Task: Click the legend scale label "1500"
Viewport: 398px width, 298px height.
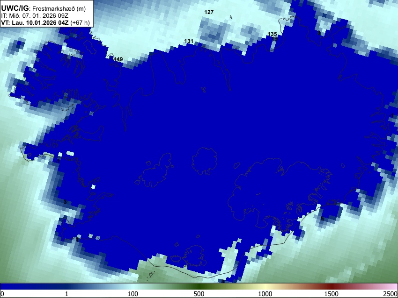Action: (x=331, y=294)
